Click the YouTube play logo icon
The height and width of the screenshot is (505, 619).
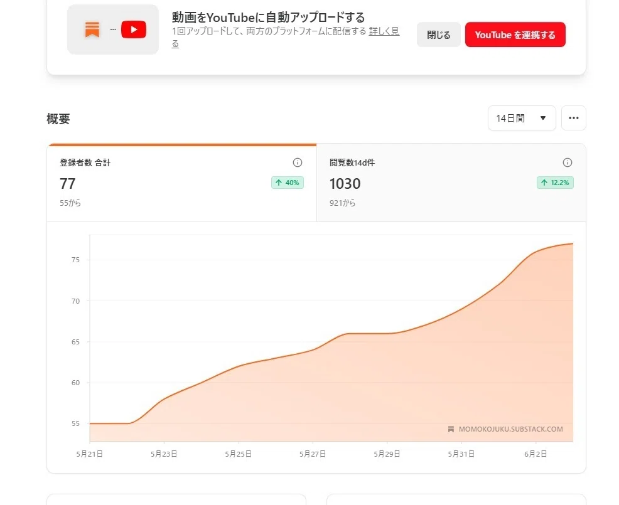point(134,29)
